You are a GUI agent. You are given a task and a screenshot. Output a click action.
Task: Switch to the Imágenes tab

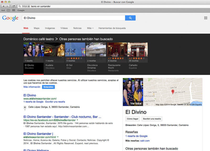(x=50, y=28)
